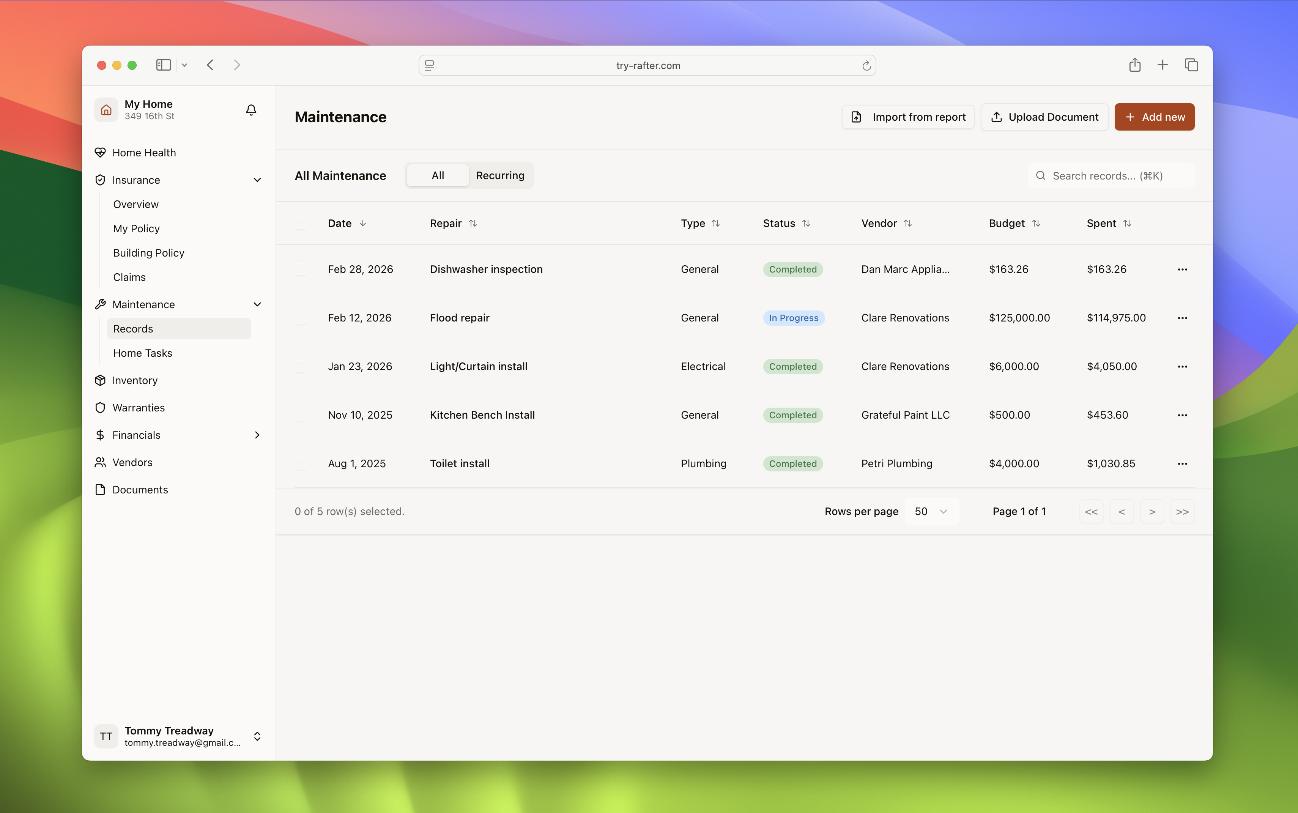
Task: Check the select-all rows checkbox
Action: (301, 223)
